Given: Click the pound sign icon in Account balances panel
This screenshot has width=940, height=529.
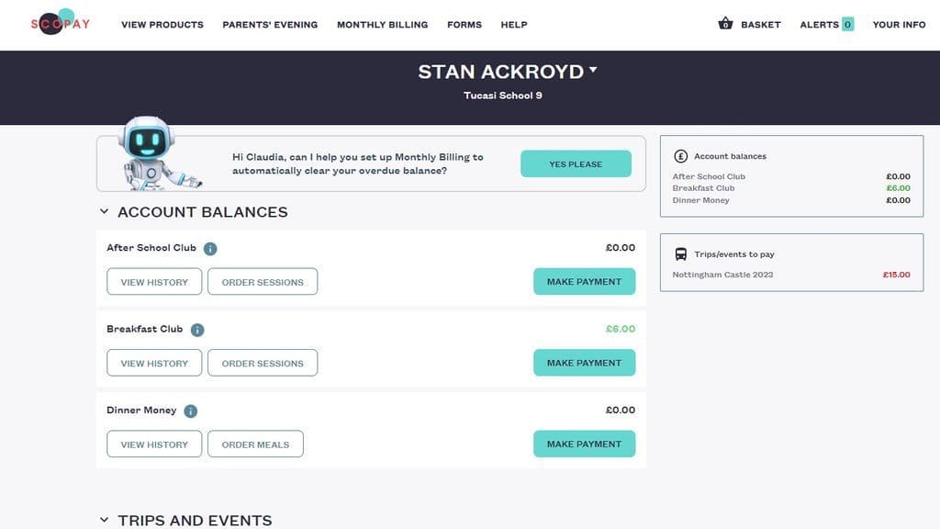Looking at the screenshot, I should (679, 156).
